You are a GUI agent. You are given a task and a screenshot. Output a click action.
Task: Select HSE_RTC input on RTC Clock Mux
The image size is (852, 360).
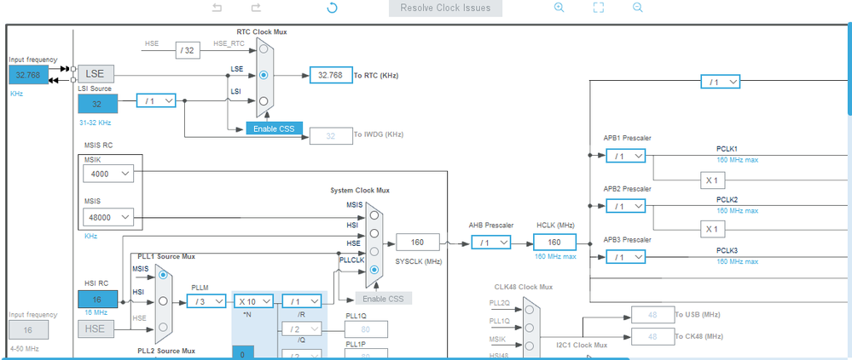(264, 49)
